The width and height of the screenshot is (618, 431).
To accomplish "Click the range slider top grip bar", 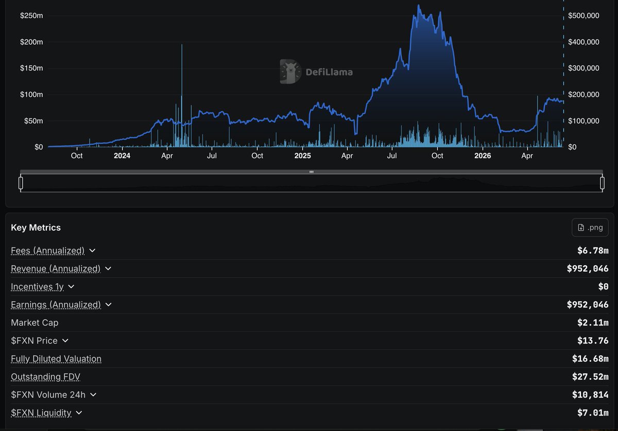I will (311, 172).
